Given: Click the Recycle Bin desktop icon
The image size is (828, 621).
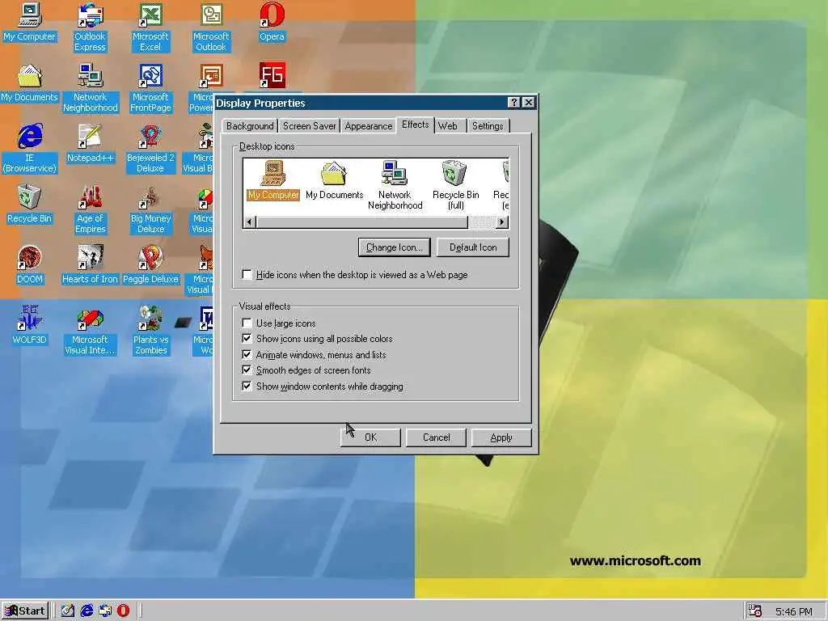Looking at the screenshot, I should click(29, 205).
